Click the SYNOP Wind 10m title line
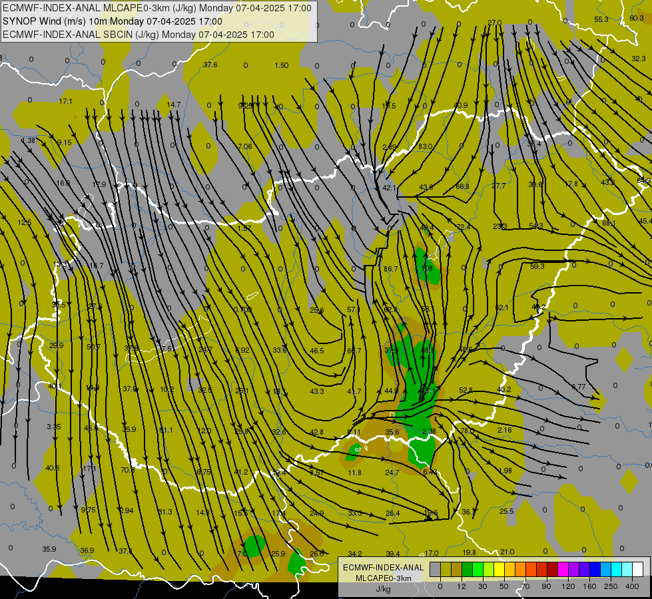 (113, 21)
